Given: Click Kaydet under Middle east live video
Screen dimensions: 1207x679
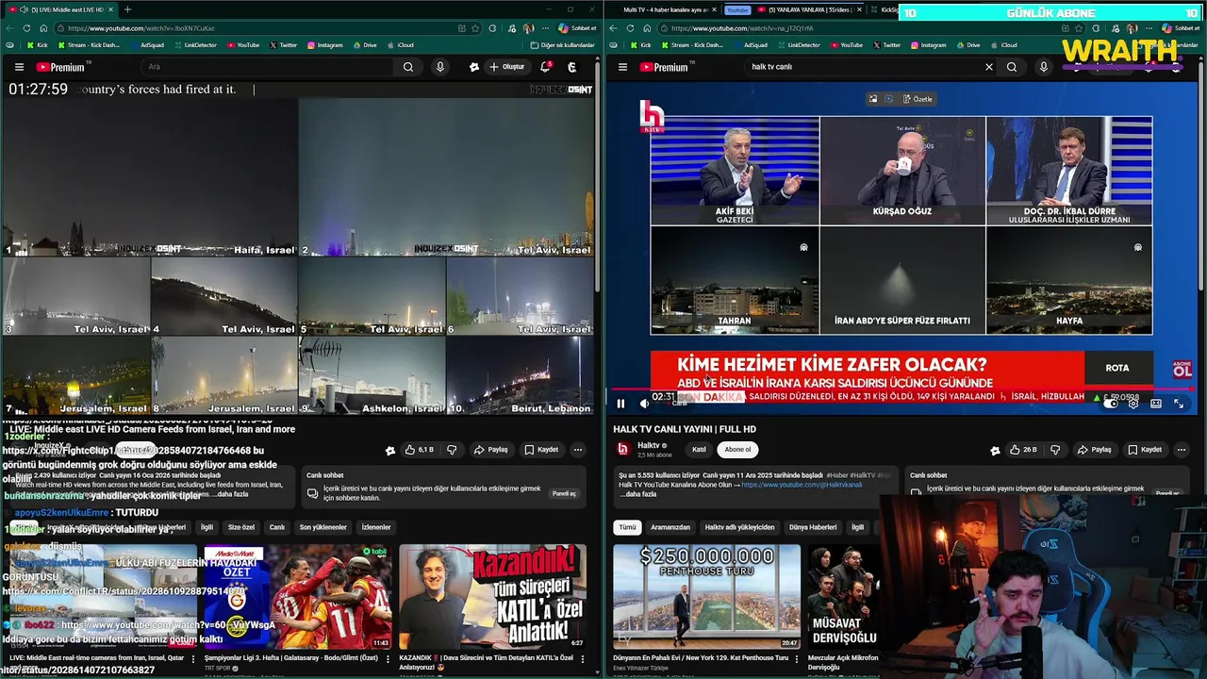Looking at the screenshot, I should pyautogui.click(x=541, y=450).
